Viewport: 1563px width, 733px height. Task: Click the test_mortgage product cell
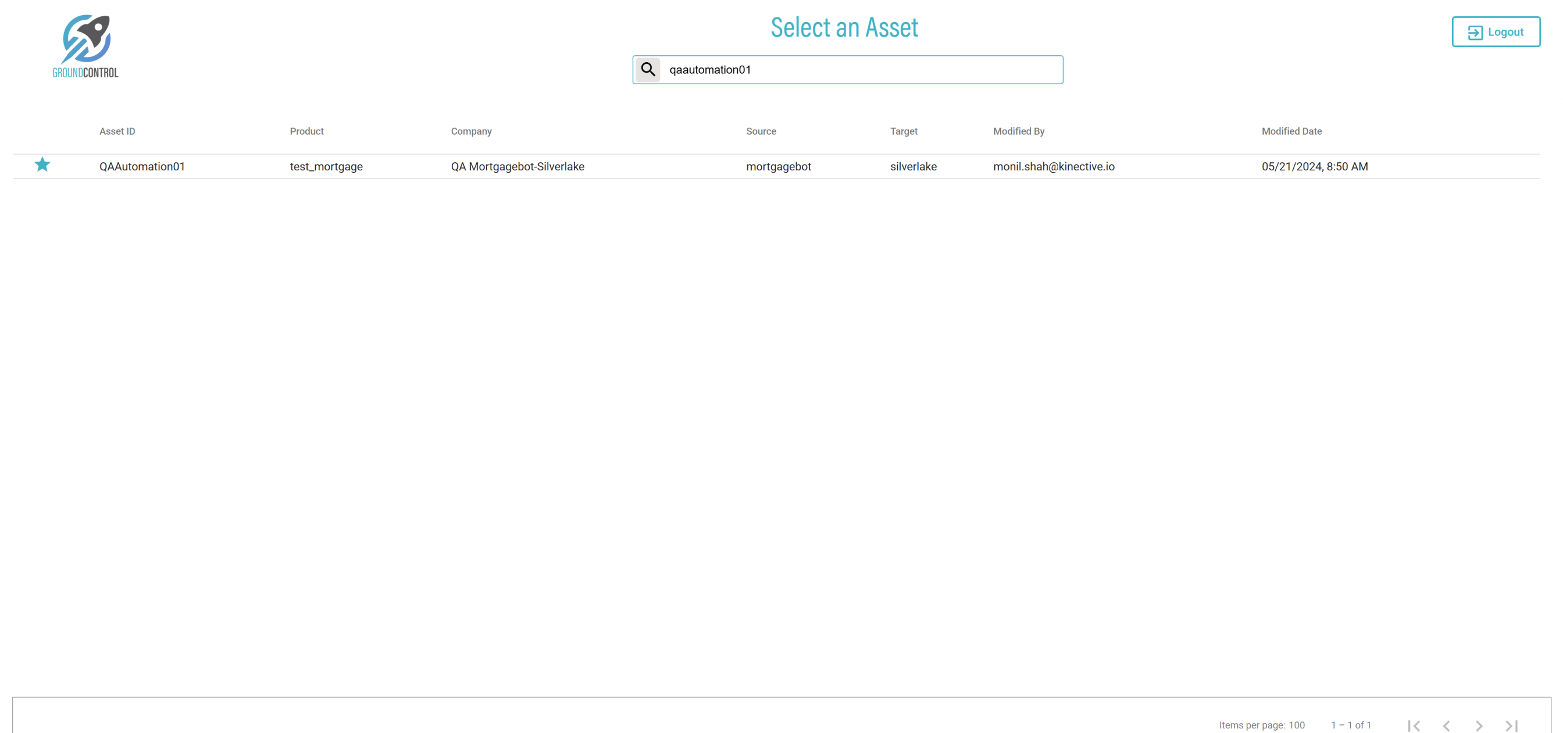tap(326, 166)
